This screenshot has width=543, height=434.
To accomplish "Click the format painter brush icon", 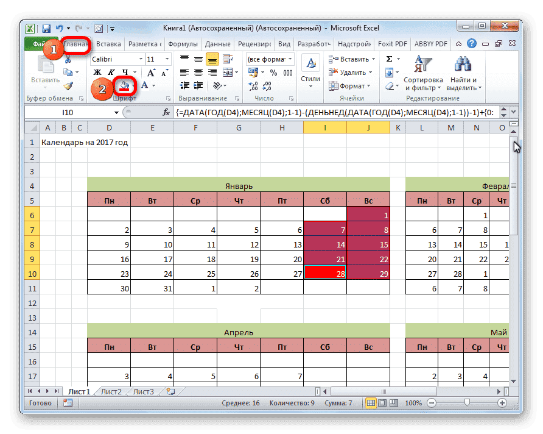I will pyautogui.click(x=69, y=85).
